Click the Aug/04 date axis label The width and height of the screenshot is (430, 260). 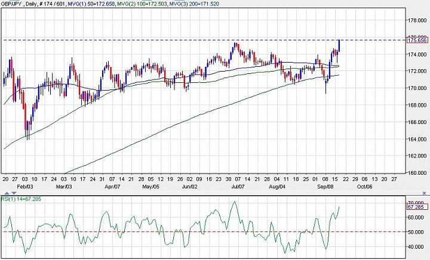pos(277,187)
